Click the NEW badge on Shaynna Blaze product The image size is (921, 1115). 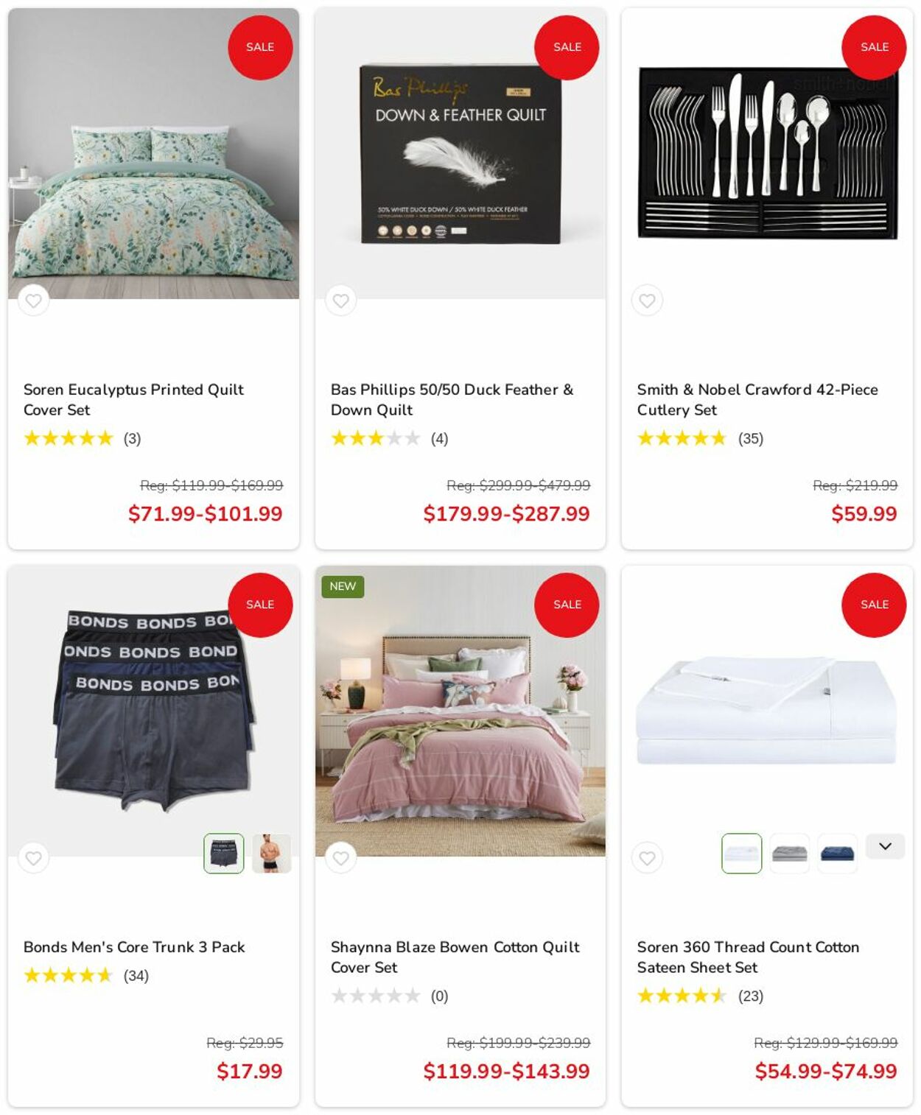[x=343, y=586]
